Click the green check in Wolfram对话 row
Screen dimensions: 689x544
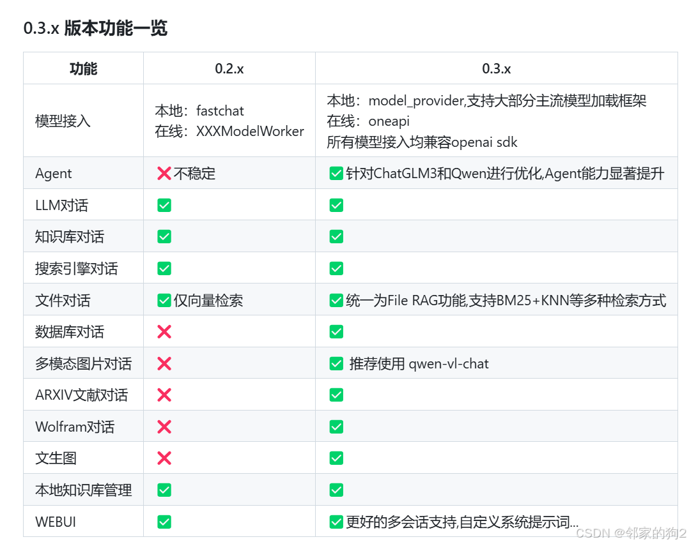(x=336, y=427)
